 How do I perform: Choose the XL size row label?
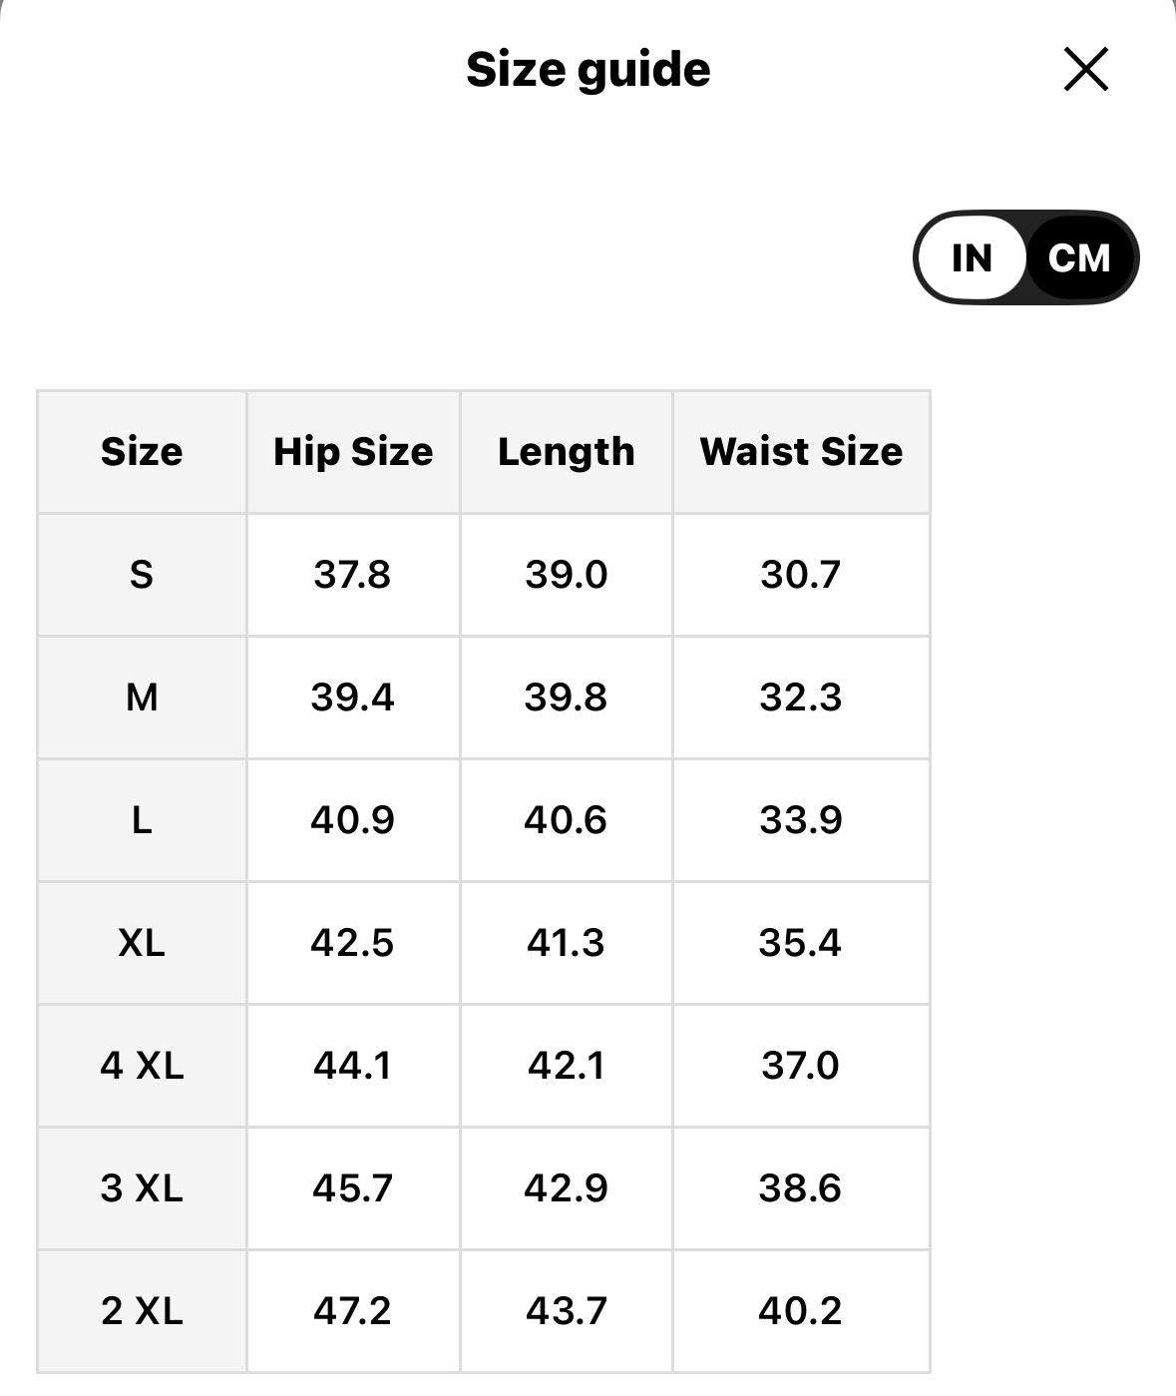point(142,943)
